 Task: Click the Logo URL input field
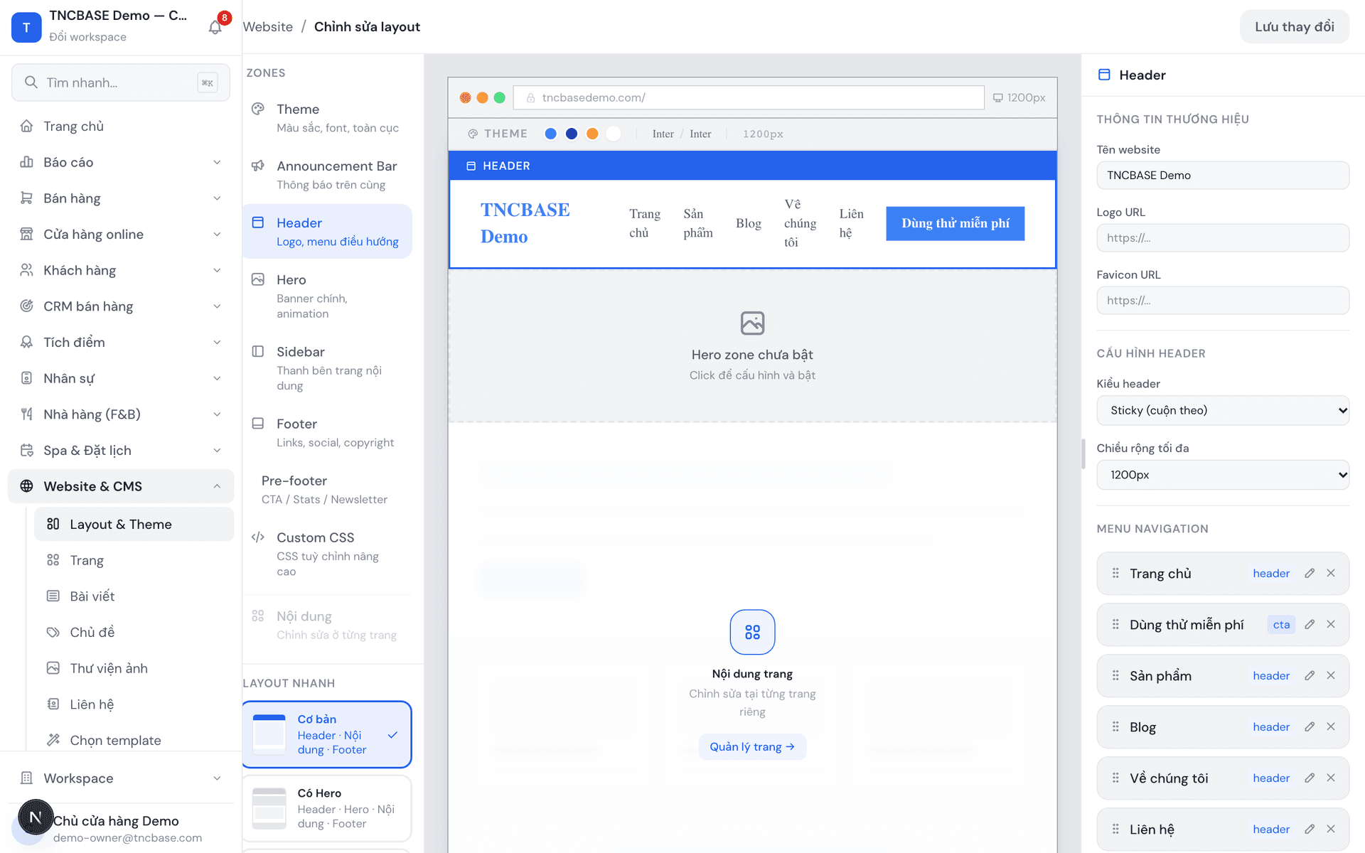pyautogui.click(x=1223, y=238)
